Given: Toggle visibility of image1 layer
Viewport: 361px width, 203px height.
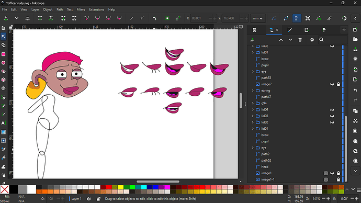Looking at the screenshot, I should point(332,173).
